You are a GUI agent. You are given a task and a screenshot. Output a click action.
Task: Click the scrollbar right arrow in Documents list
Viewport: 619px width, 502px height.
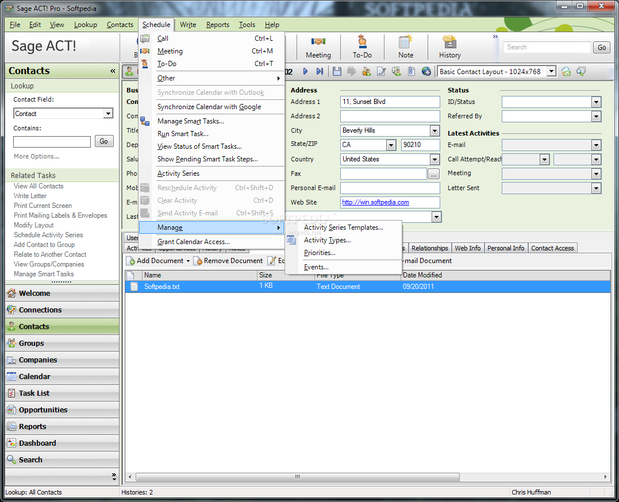[606, 477]
